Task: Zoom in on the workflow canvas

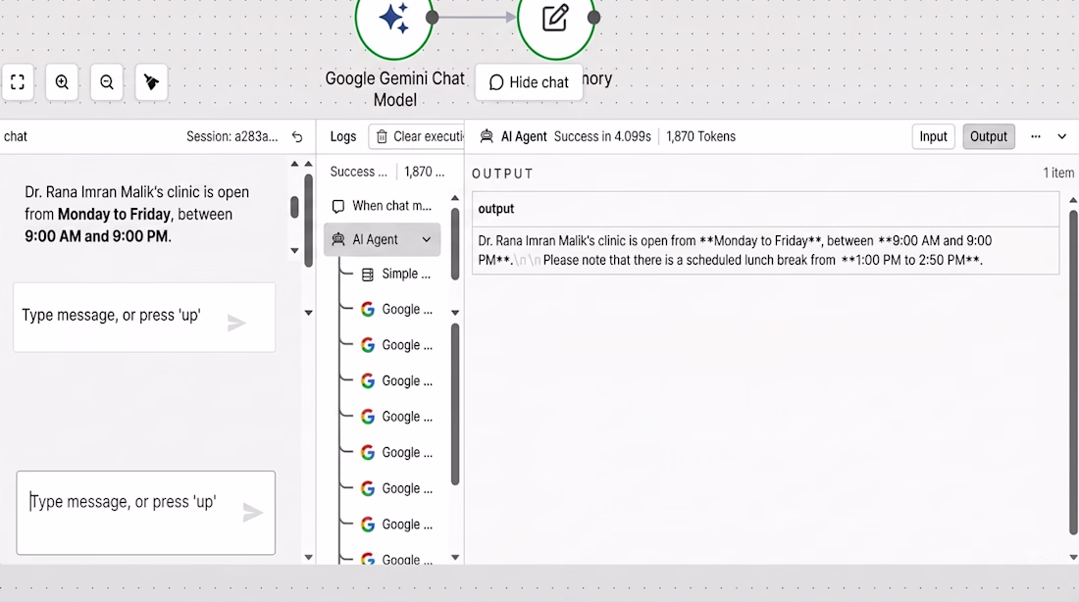Action: coord(62,82)
